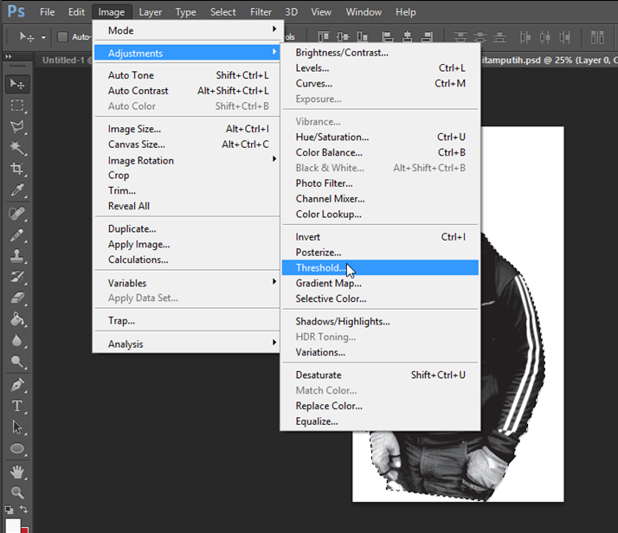Choose the Eyedropper tool
Viewport: 618px width, 533px height.
17,191
